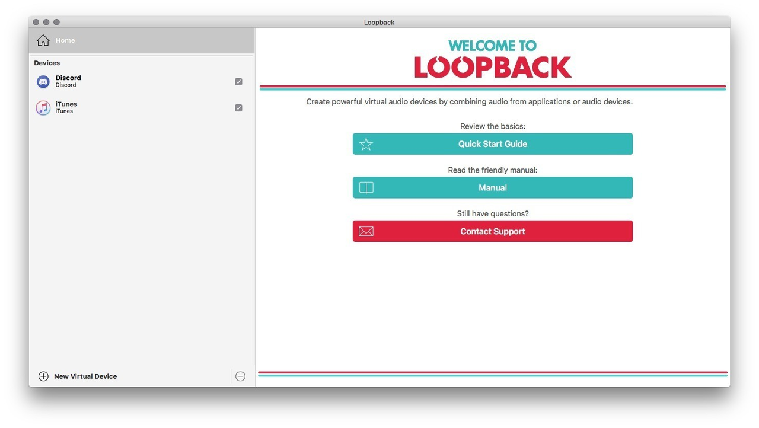Screen dimensions: 759x428
Task: Select the Home label in sidebar
Action: click(65, 40)
